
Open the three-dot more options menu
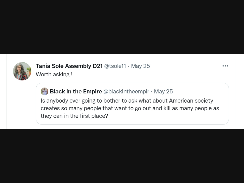click(225, 66)
